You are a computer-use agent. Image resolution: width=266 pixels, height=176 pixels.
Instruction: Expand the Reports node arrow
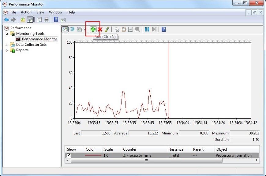point(7,50)
